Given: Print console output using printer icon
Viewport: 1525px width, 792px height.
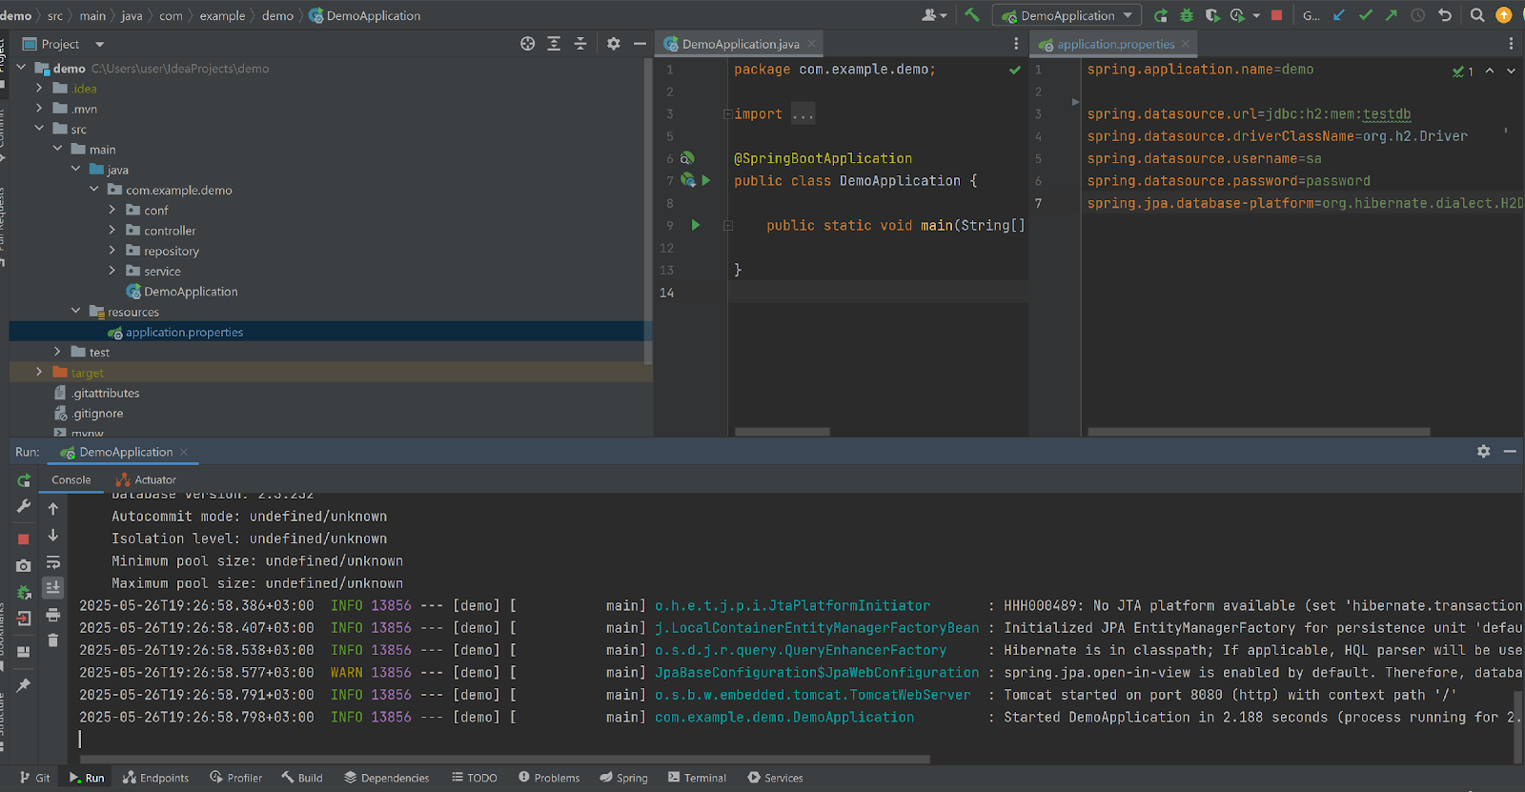Looking at the screenshot, I should (53, 615).
